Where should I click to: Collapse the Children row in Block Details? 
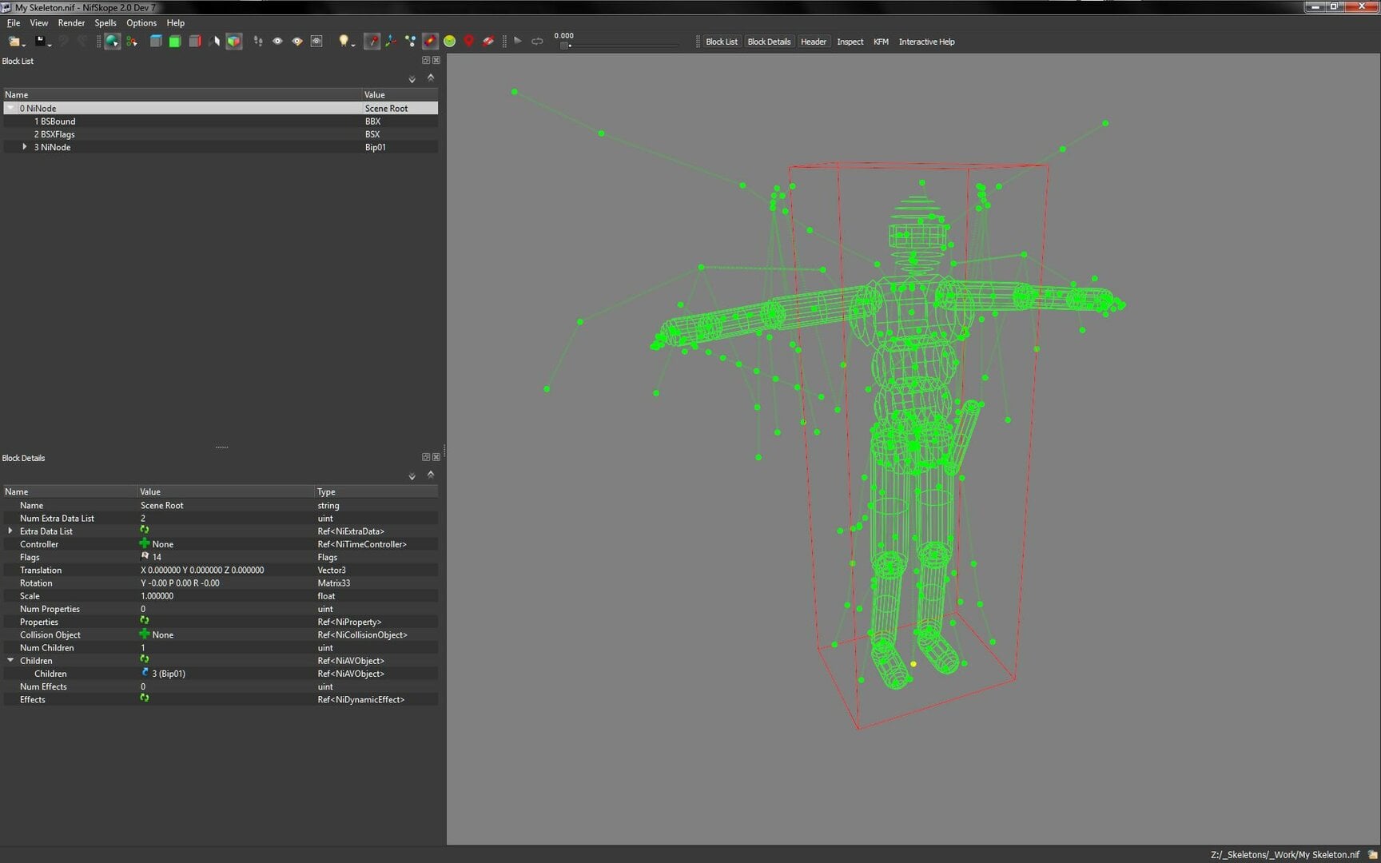click(x=10, y=661)
